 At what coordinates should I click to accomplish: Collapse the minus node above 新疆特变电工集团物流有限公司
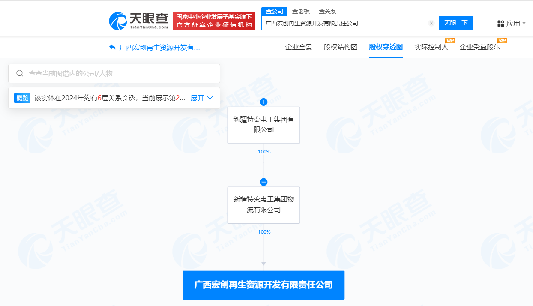click(x=264, y=182)
